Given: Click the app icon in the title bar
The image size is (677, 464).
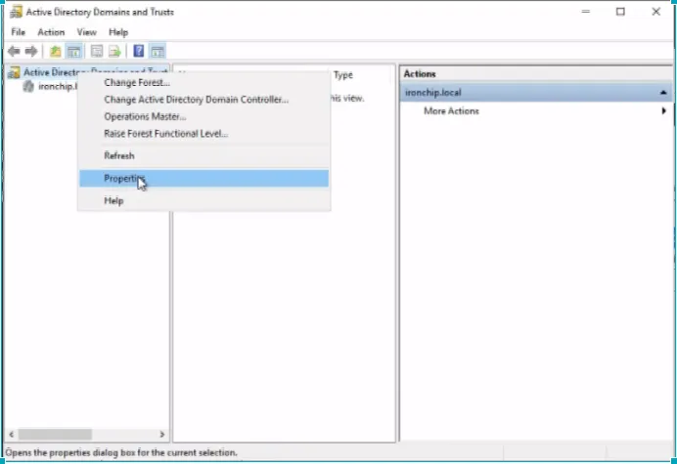Looking at the screenshot, I should pyautogui.click(x=16, y=12).
